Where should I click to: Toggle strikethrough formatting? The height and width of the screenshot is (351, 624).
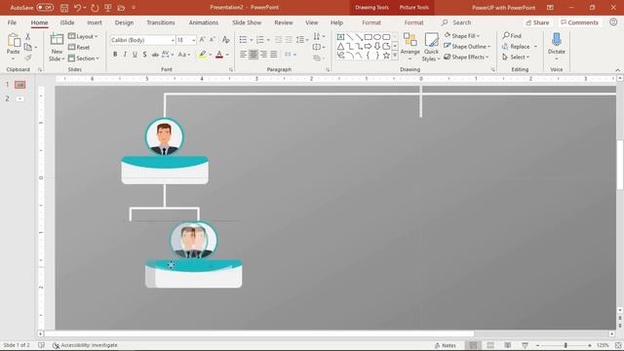[x=155, y=55]
